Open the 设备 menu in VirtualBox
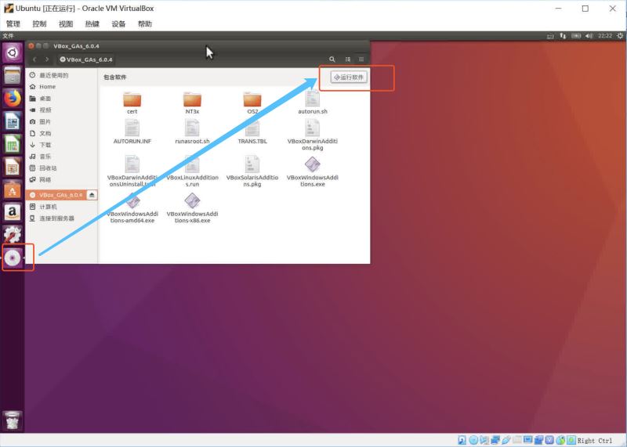This screenshot has height=447, width=627. click(118, 23)
